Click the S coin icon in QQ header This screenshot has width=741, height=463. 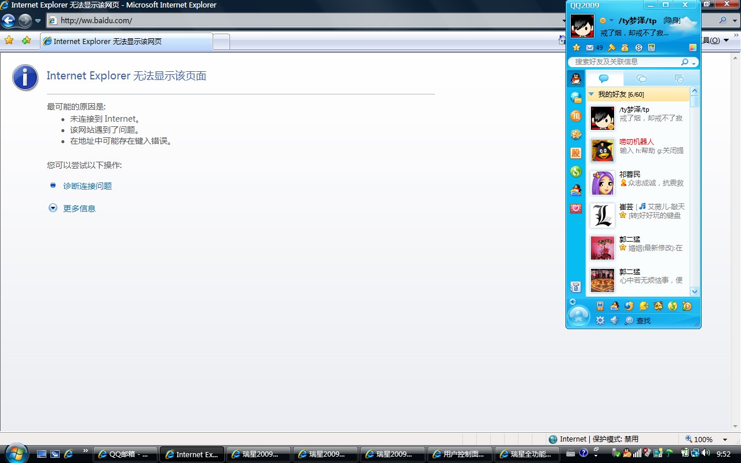pos(638,48)
